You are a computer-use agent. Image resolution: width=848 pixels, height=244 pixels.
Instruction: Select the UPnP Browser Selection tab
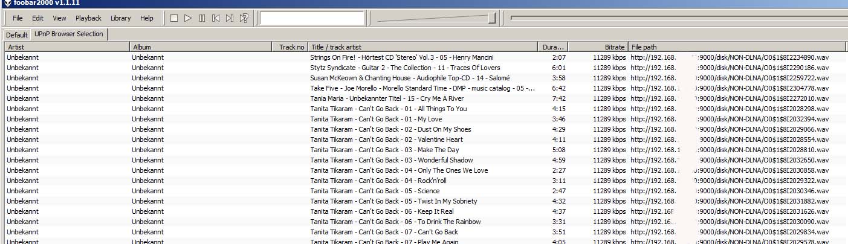(x=68, y=34)
